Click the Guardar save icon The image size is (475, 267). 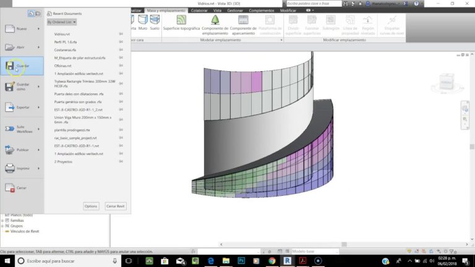tap(10, 66)
